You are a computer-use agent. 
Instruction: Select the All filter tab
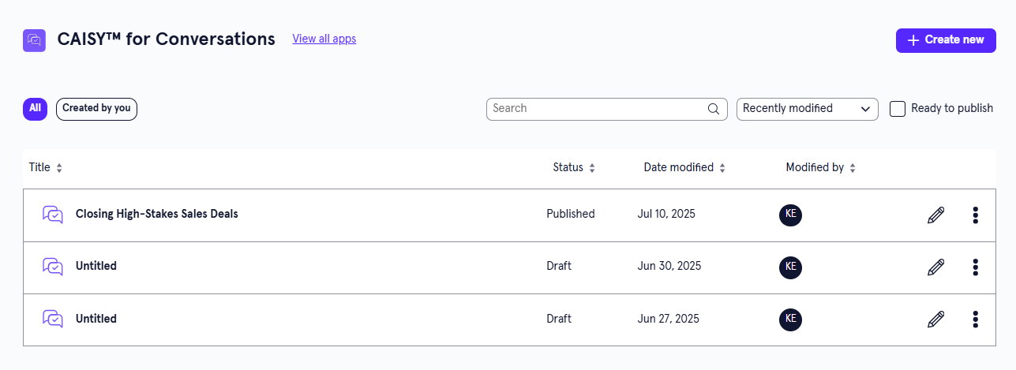tap(35, 109)
